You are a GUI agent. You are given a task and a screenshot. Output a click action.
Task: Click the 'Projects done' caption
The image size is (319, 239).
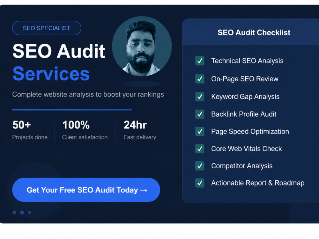point(30,137)
